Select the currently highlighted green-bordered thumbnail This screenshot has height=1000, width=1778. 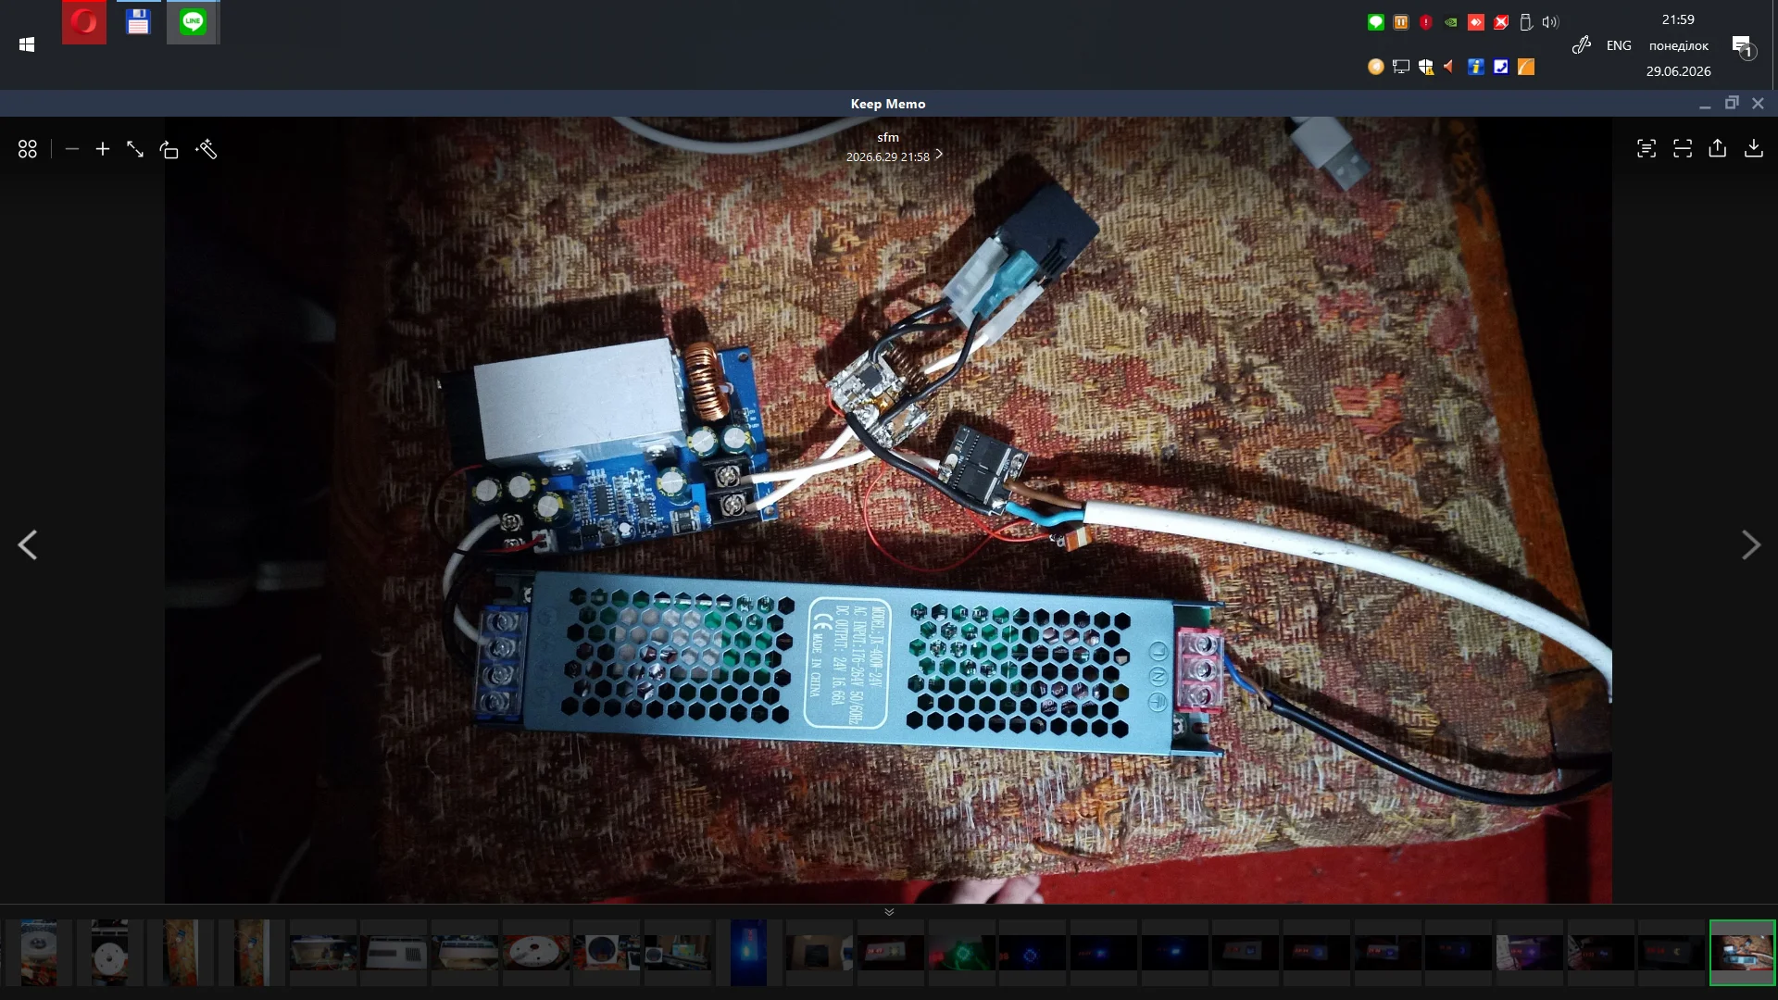[x=1742, y=952]
